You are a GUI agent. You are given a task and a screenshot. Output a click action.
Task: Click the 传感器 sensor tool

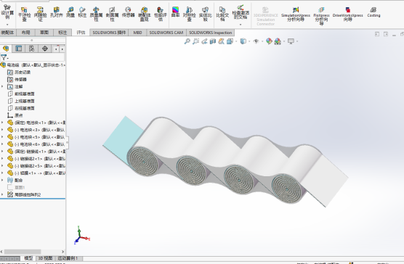point(128,12)
